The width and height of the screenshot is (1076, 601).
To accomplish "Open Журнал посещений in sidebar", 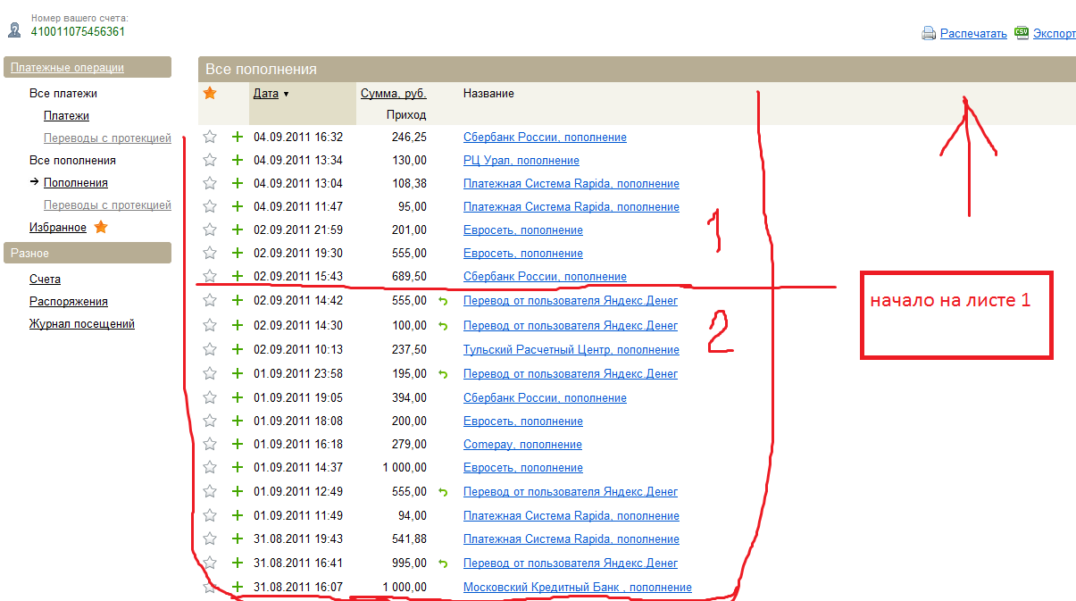I will pos(81,324).
